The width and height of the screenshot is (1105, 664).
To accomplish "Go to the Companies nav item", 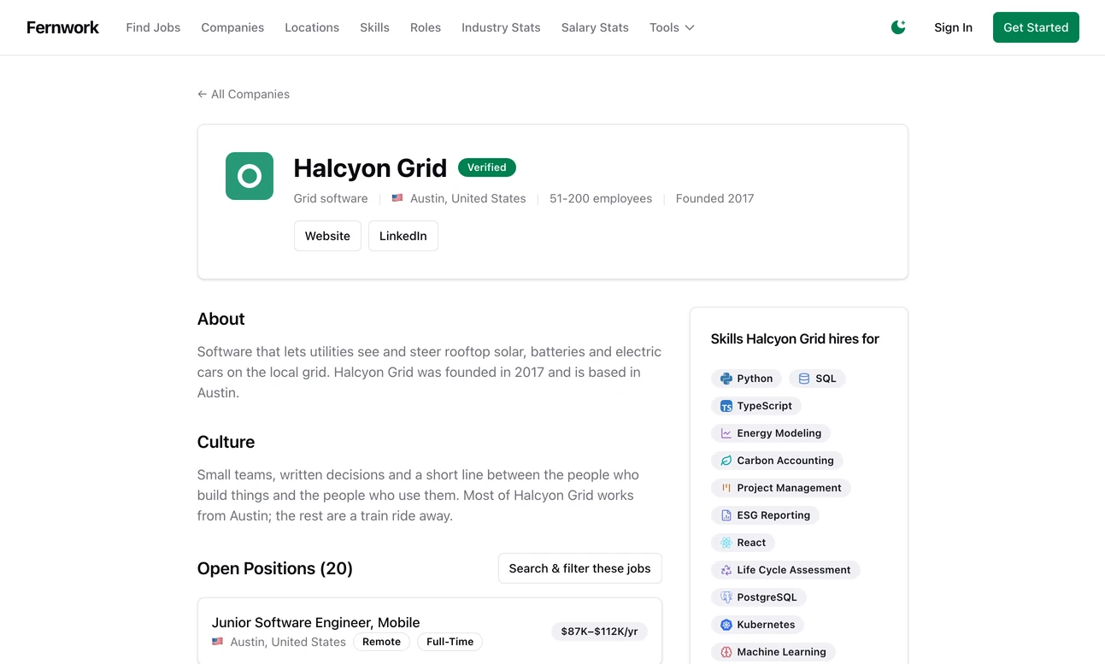I will click(x=232, y=27).
